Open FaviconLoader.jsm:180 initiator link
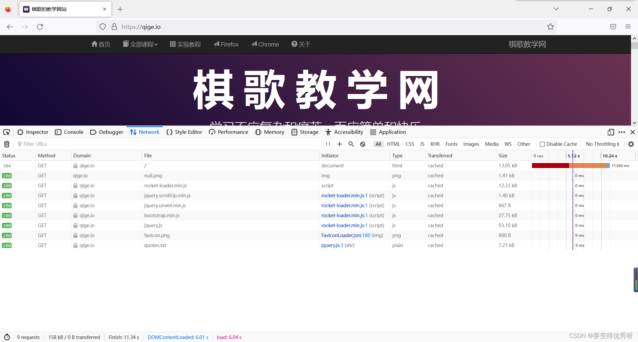The width and height of the screenshot is (638, 342). click(x=346, y=235)
